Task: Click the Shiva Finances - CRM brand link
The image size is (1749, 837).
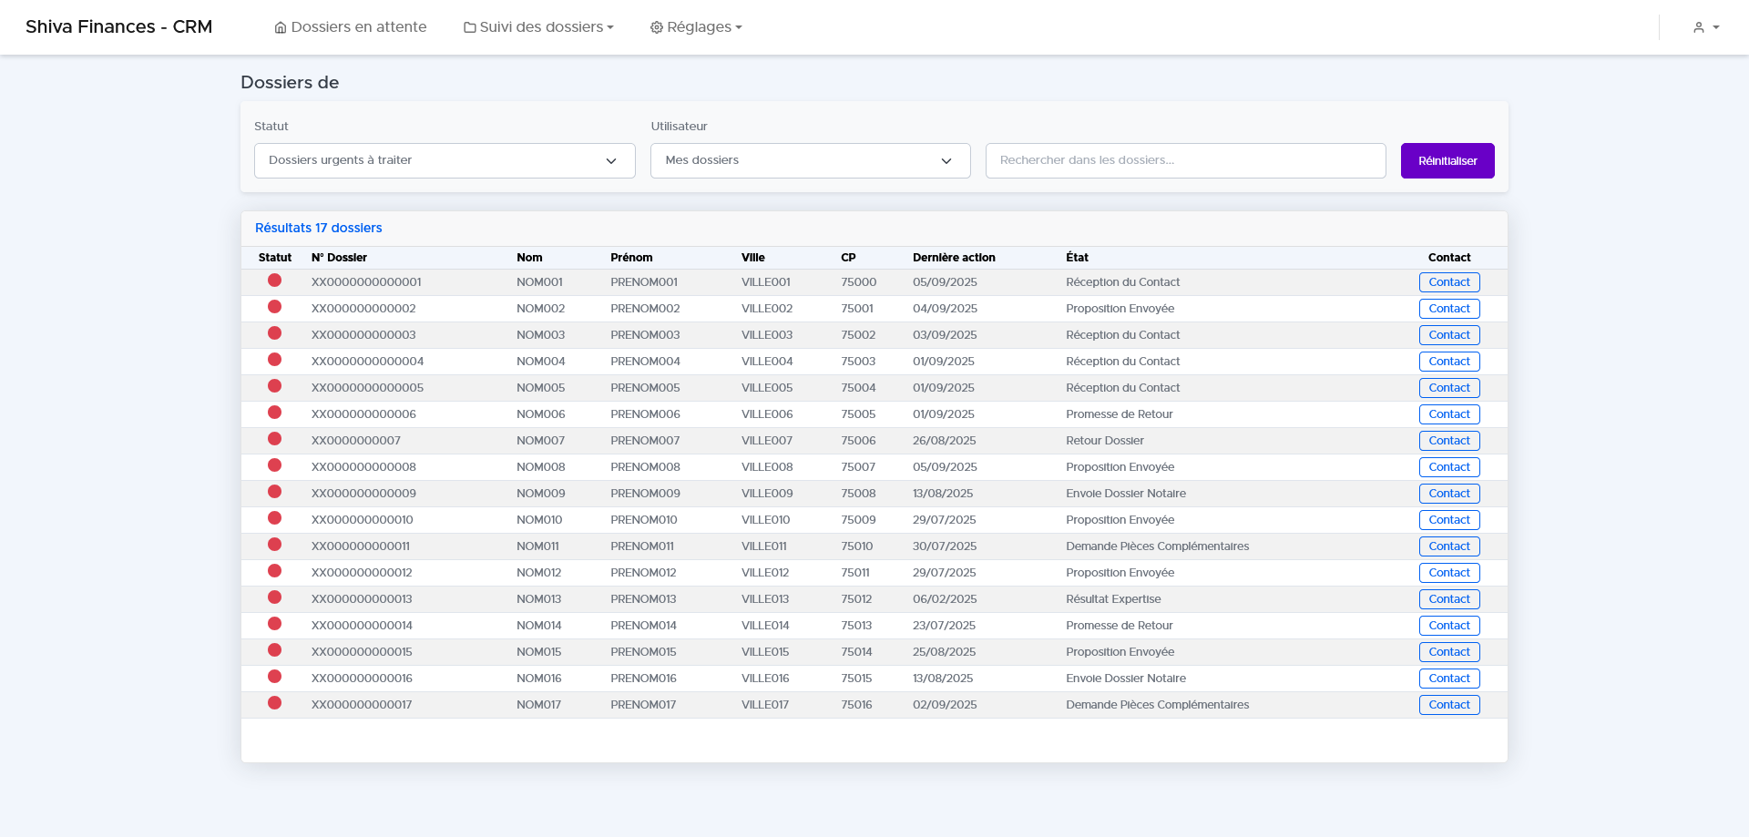Action: pos(118,27)
